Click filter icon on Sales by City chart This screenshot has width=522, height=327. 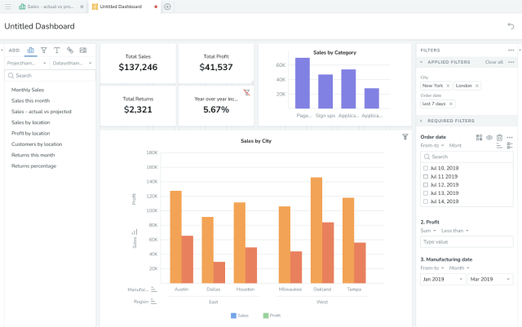[x=405, y=137]
